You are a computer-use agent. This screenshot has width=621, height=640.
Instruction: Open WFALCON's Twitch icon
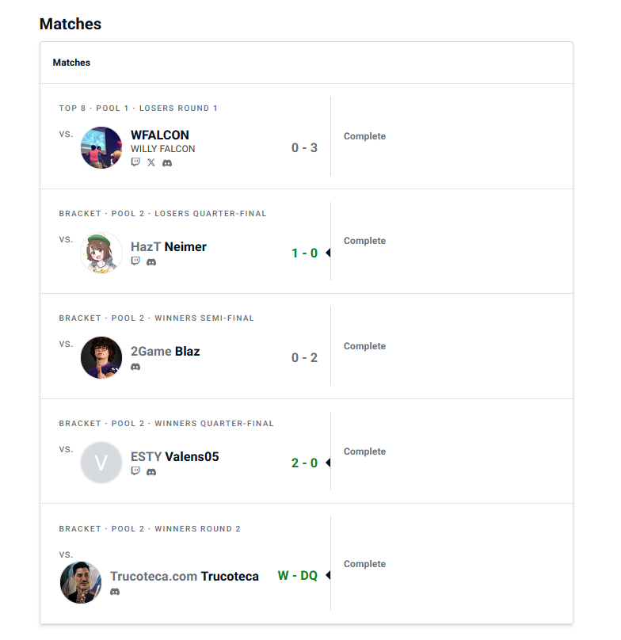(x=135, y=162)
